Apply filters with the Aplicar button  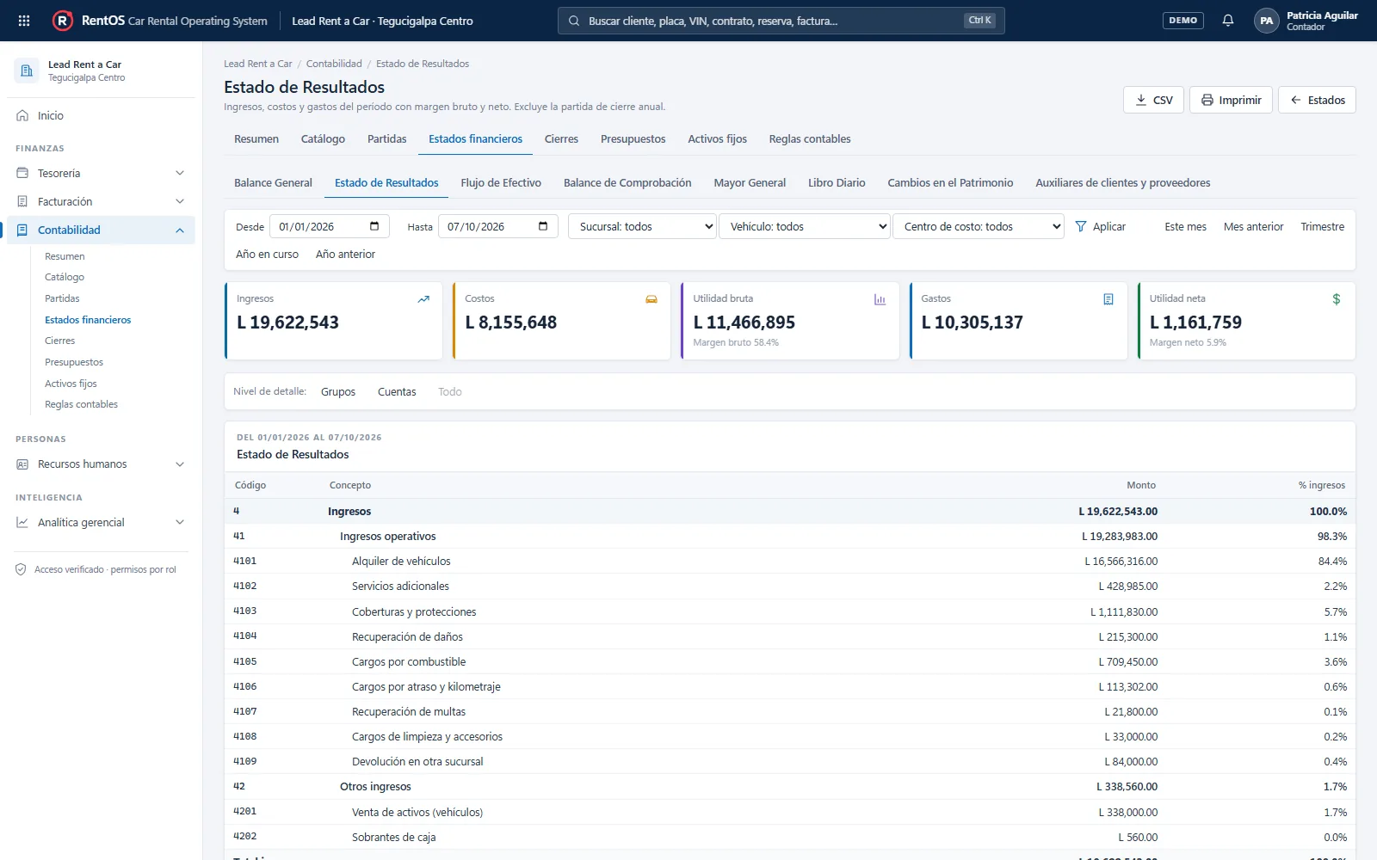(1100, 226)
